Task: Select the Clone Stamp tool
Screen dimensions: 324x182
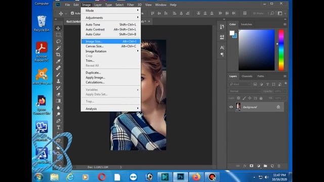Action: (59, 81)
